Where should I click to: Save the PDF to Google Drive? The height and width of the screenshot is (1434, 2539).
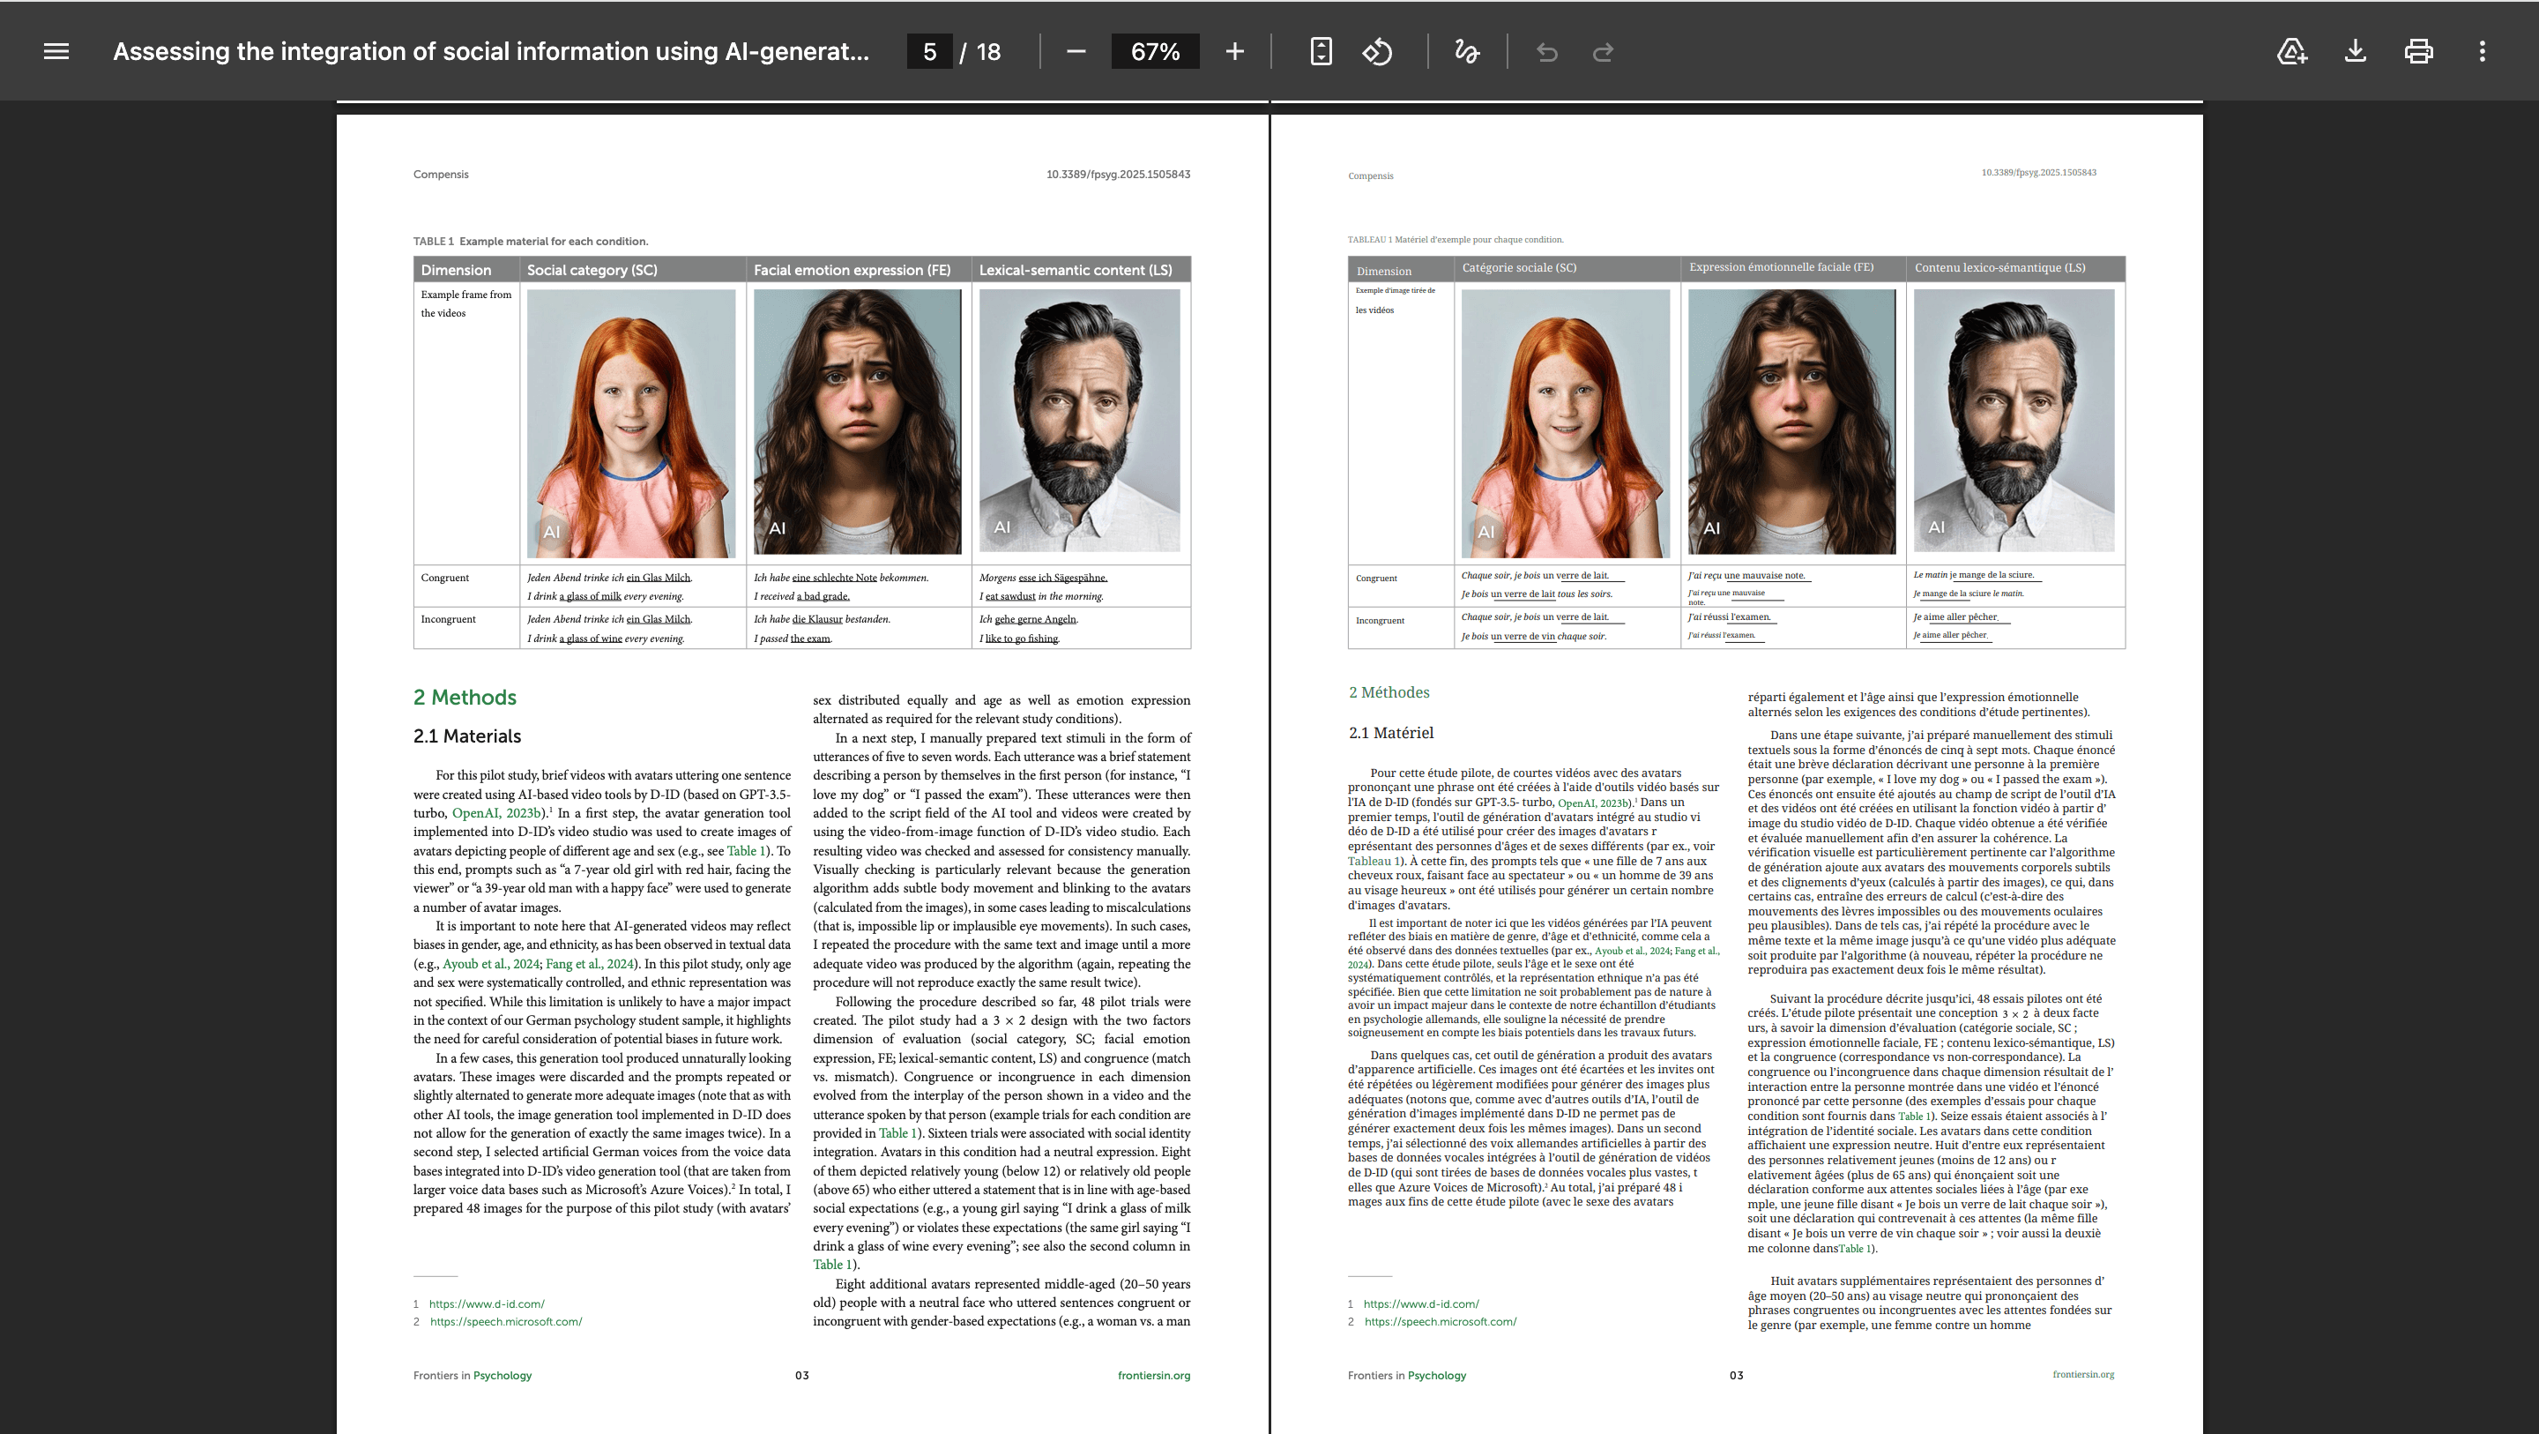2291,51
